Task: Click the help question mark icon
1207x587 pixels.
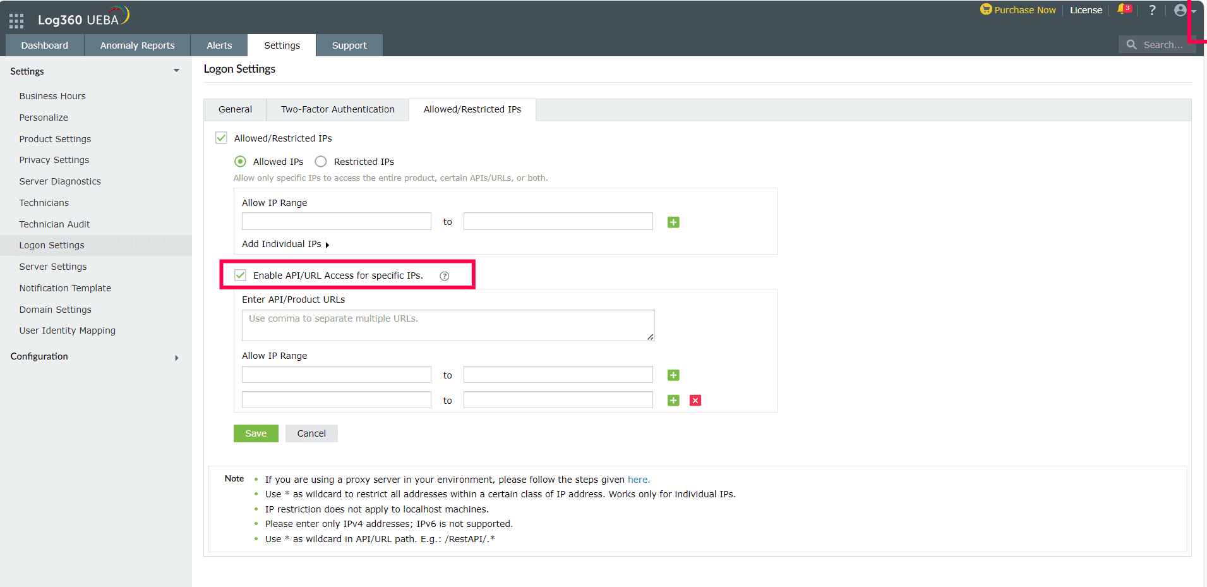Action: (1152, 10)
